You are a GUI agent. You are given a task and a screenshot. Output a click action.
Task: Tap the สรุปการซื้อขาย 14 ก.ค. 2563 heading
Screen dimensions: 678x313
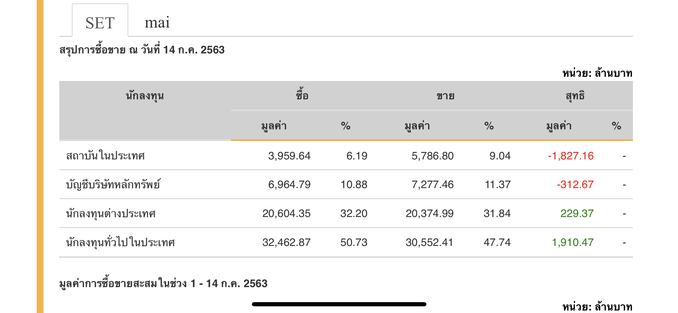click(x=142, y=50)
